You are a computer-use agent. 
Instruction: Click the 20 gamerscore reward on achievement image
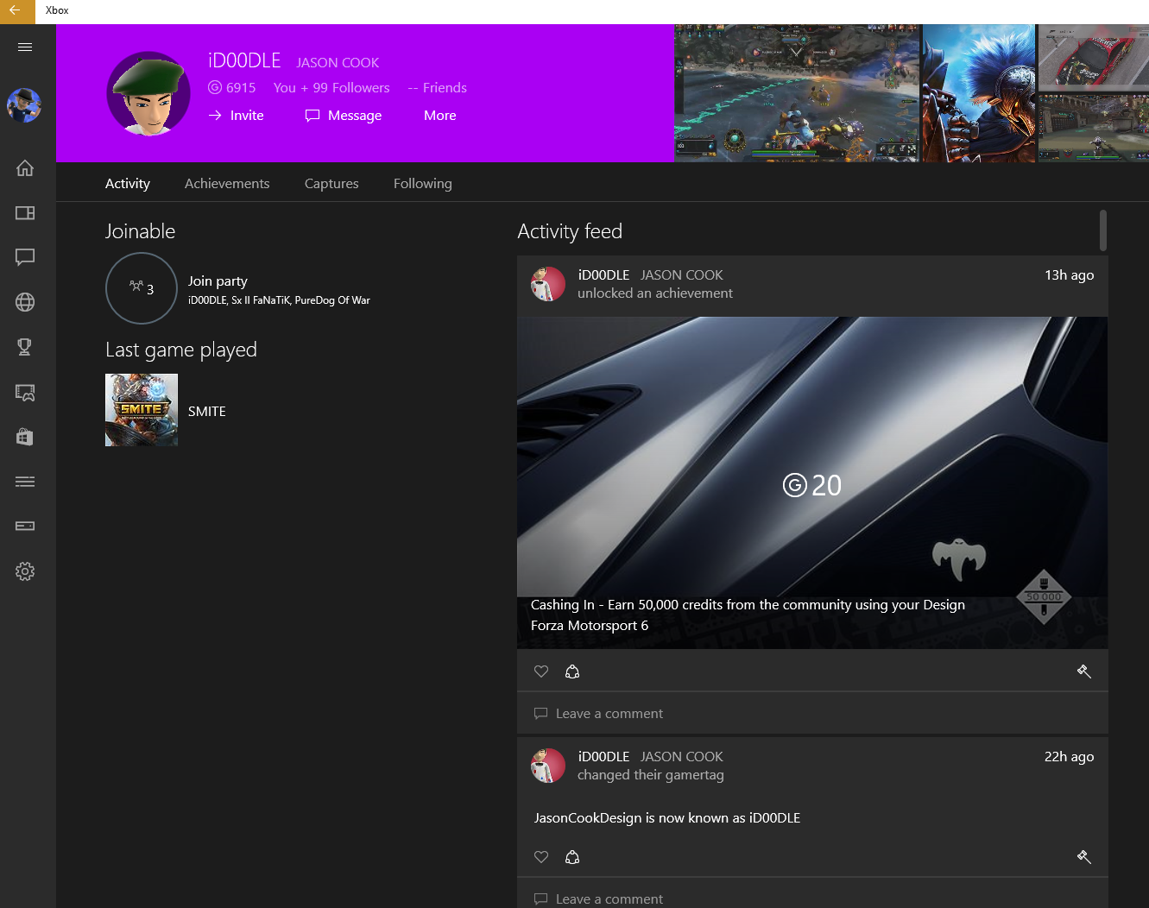click(812, 485)
